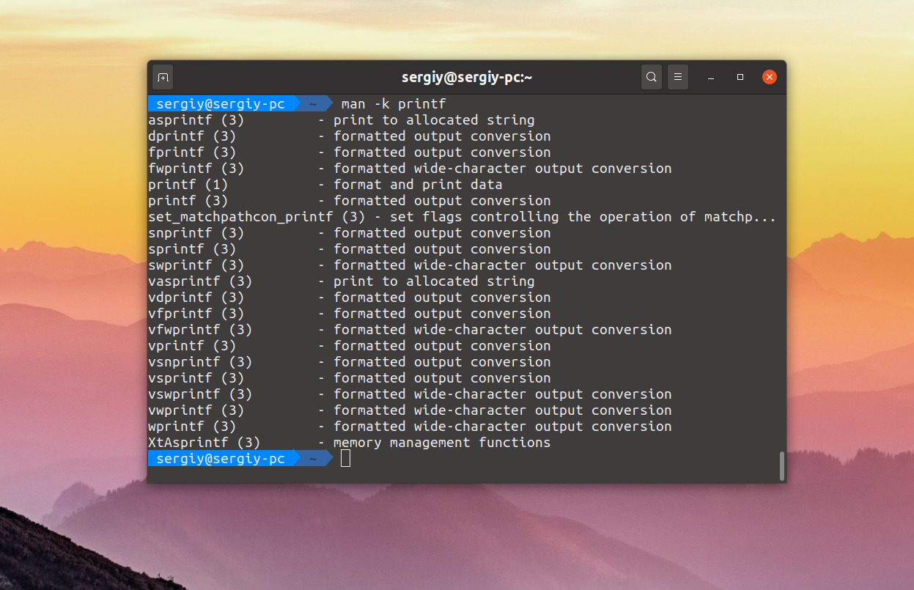Viewport: 914px width, 590px height.
Task: Click the terminal vertical scrollbar handle
Action: 782,465
